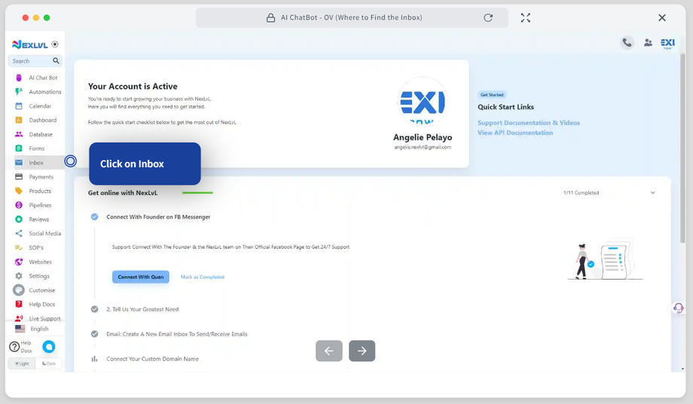Go to Social Media menu item
Image resolution: width=693 pixels, height=404 pixels.
click(45, 234)
